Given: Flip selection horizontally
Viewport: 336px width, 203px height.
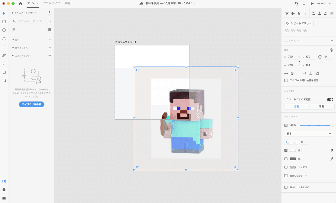Looking at the screenshot, I should tap(286, 73).
